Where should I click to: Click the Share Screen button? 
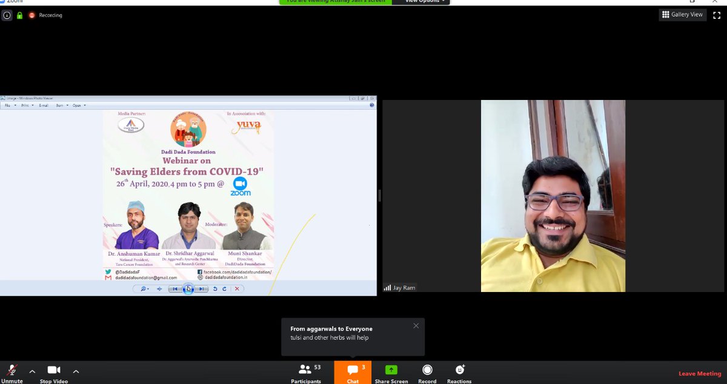click(x=391, y=372)
